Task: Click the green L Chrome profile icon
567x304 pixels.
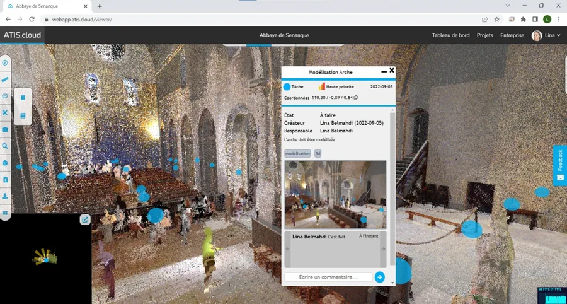Action: pos(547,20)
